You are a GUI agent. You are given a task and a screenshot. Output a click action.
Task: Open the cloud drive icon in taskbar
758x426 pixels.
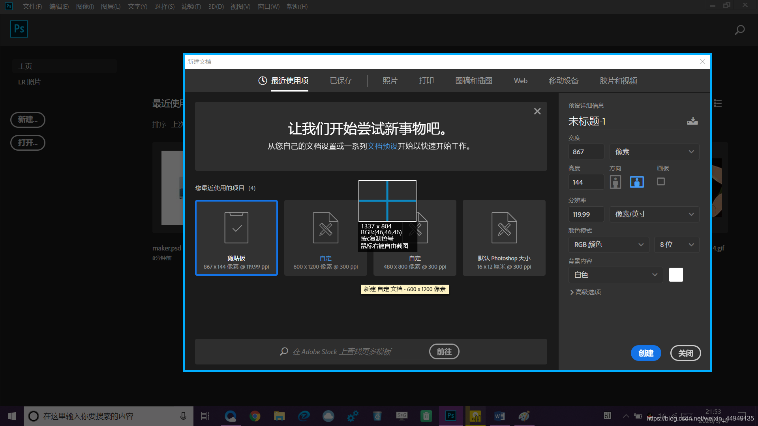pyautogui.click(x=328, y=416)
